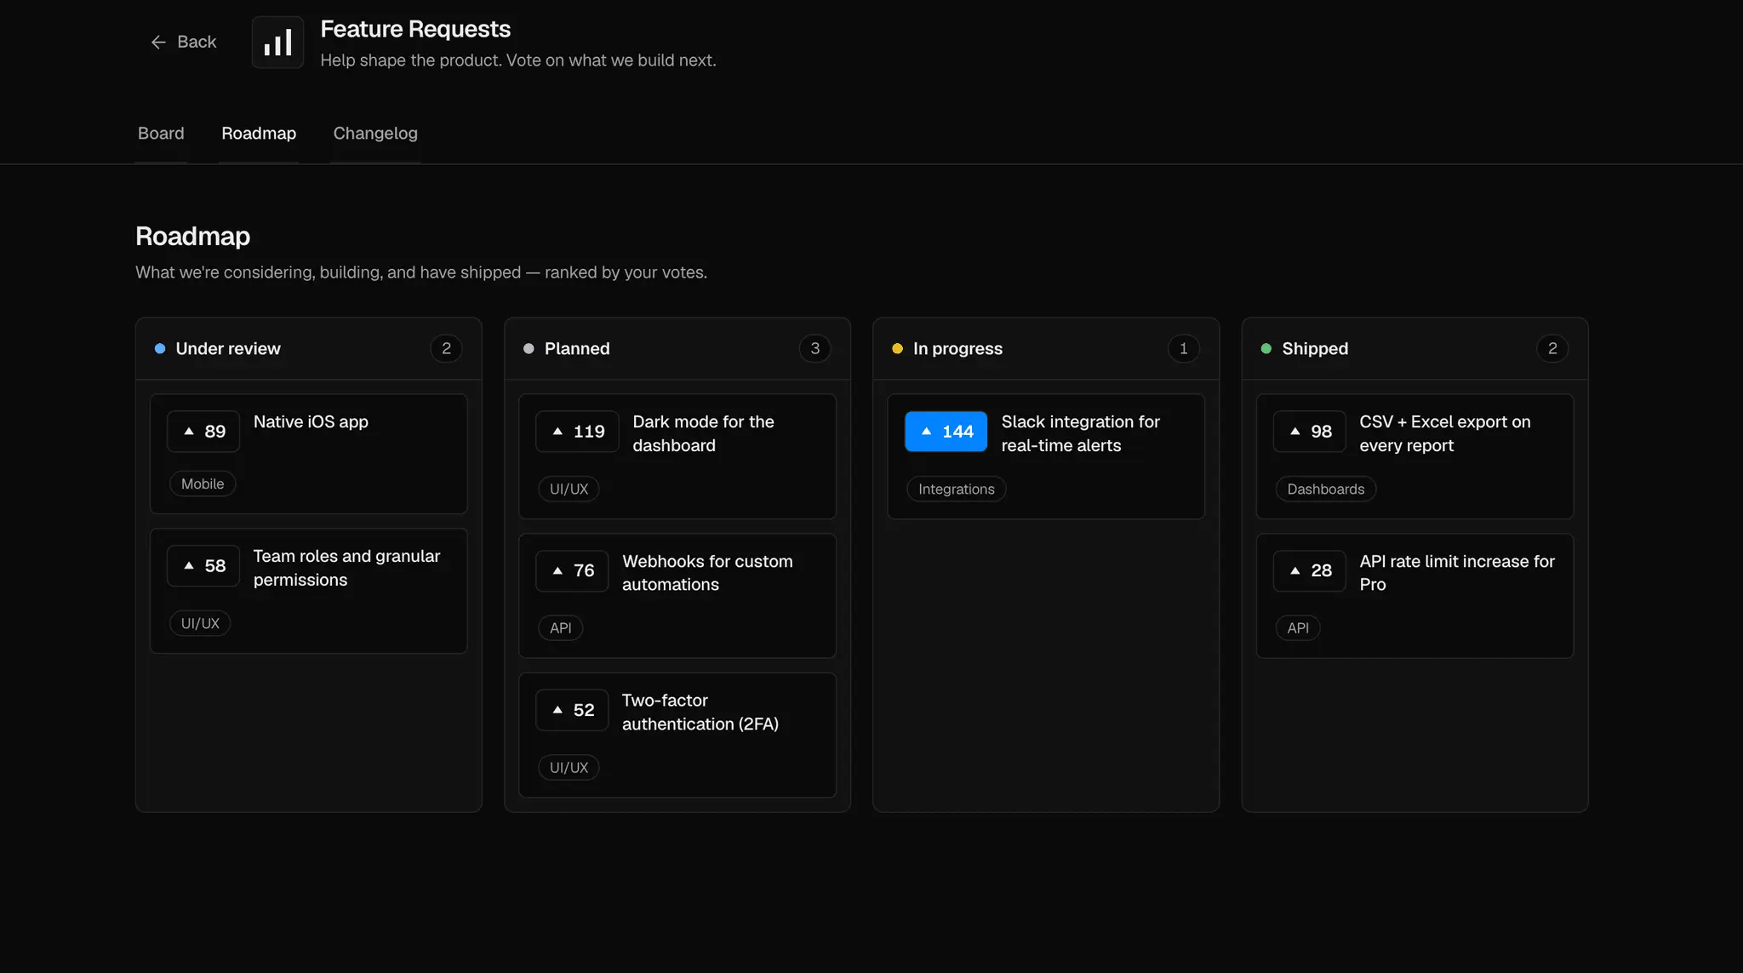Click the Under review count badge 2
The height and width of the screenshot is (973, 1743).
coord(446,348)
